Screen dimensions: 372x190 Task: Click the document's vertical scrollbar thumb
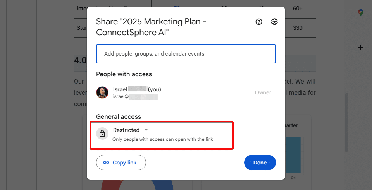click(x=346, y=123)
